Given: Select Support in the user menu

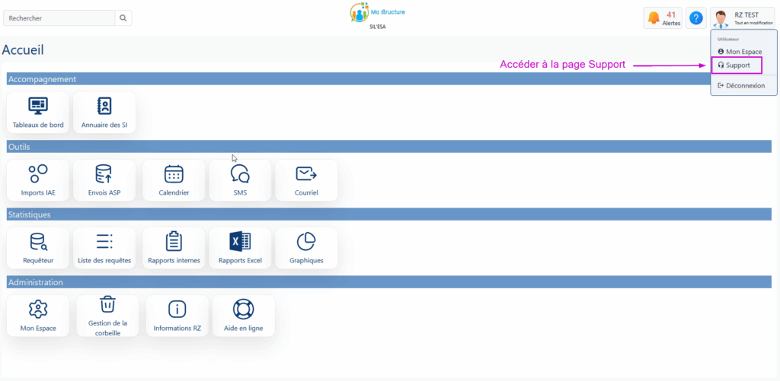Looking at the screenshot, I should pos(737,65).
